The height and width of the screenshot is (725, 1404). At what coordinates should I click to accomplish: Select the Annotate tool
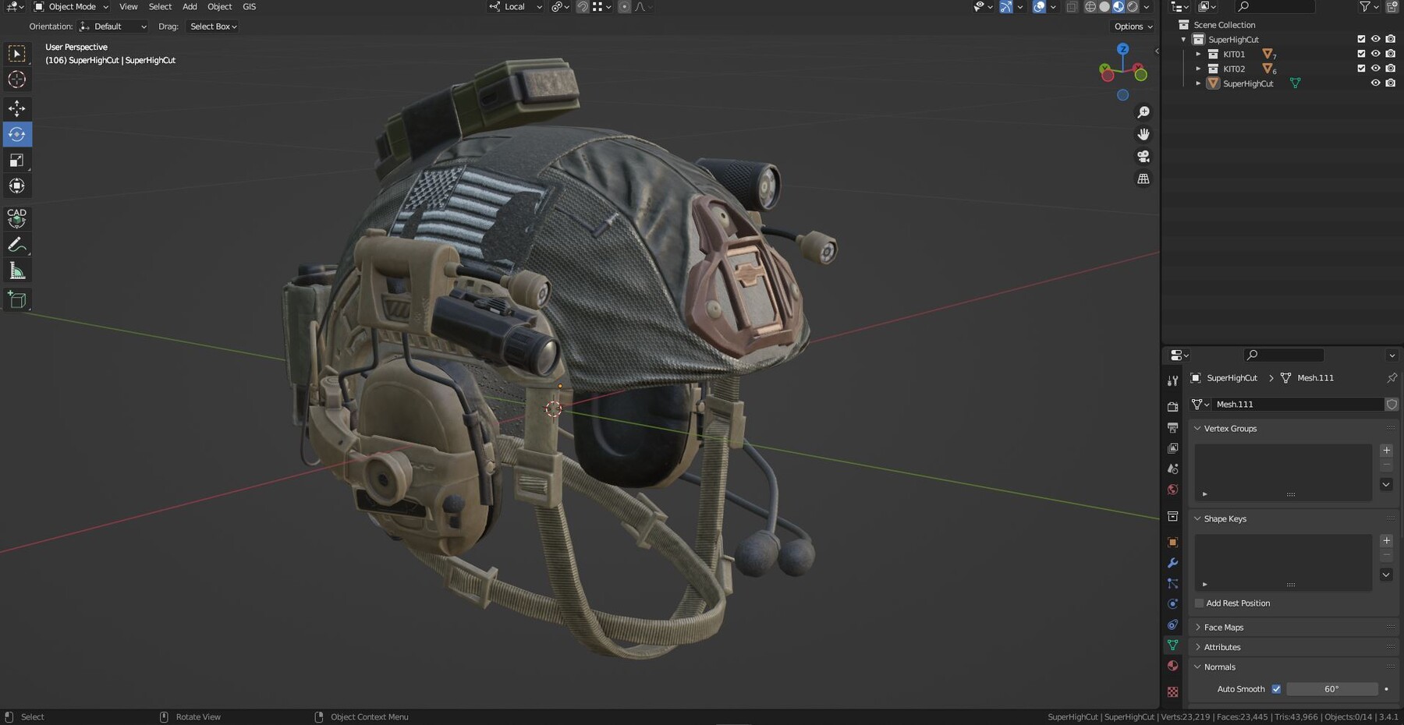point(16,245)
